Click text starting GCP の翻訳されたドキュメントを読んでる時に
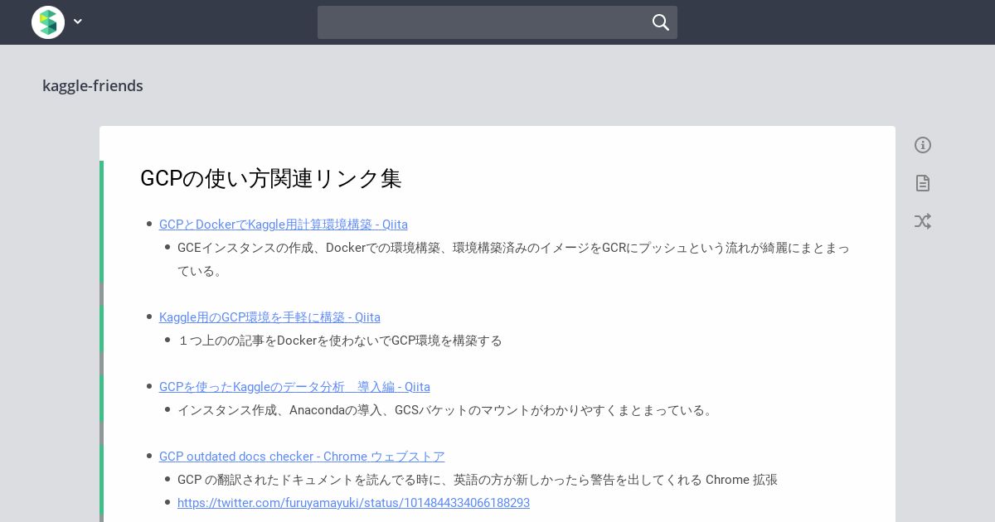This screenshot has width=995, height=522. (478, 480)
